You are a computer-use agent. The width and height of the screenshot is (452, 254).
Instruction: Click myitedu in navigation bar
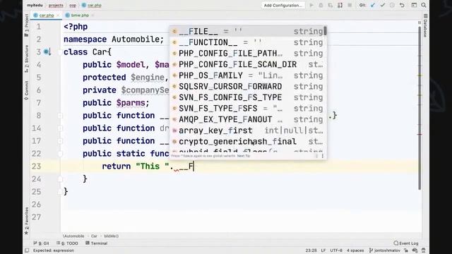(x=35, y=5)
